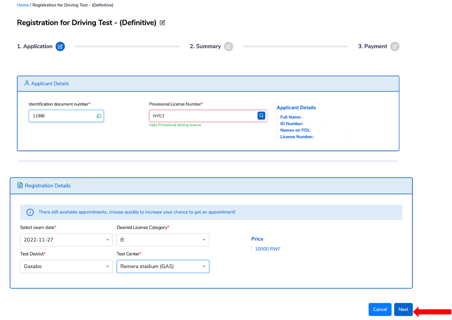Click the thumbs-up validation icon
This screenshot has height=320, width=452.
99,115
